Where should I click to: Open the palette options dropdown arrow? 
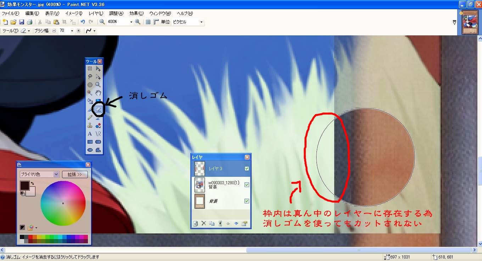(x=36, y=228)
